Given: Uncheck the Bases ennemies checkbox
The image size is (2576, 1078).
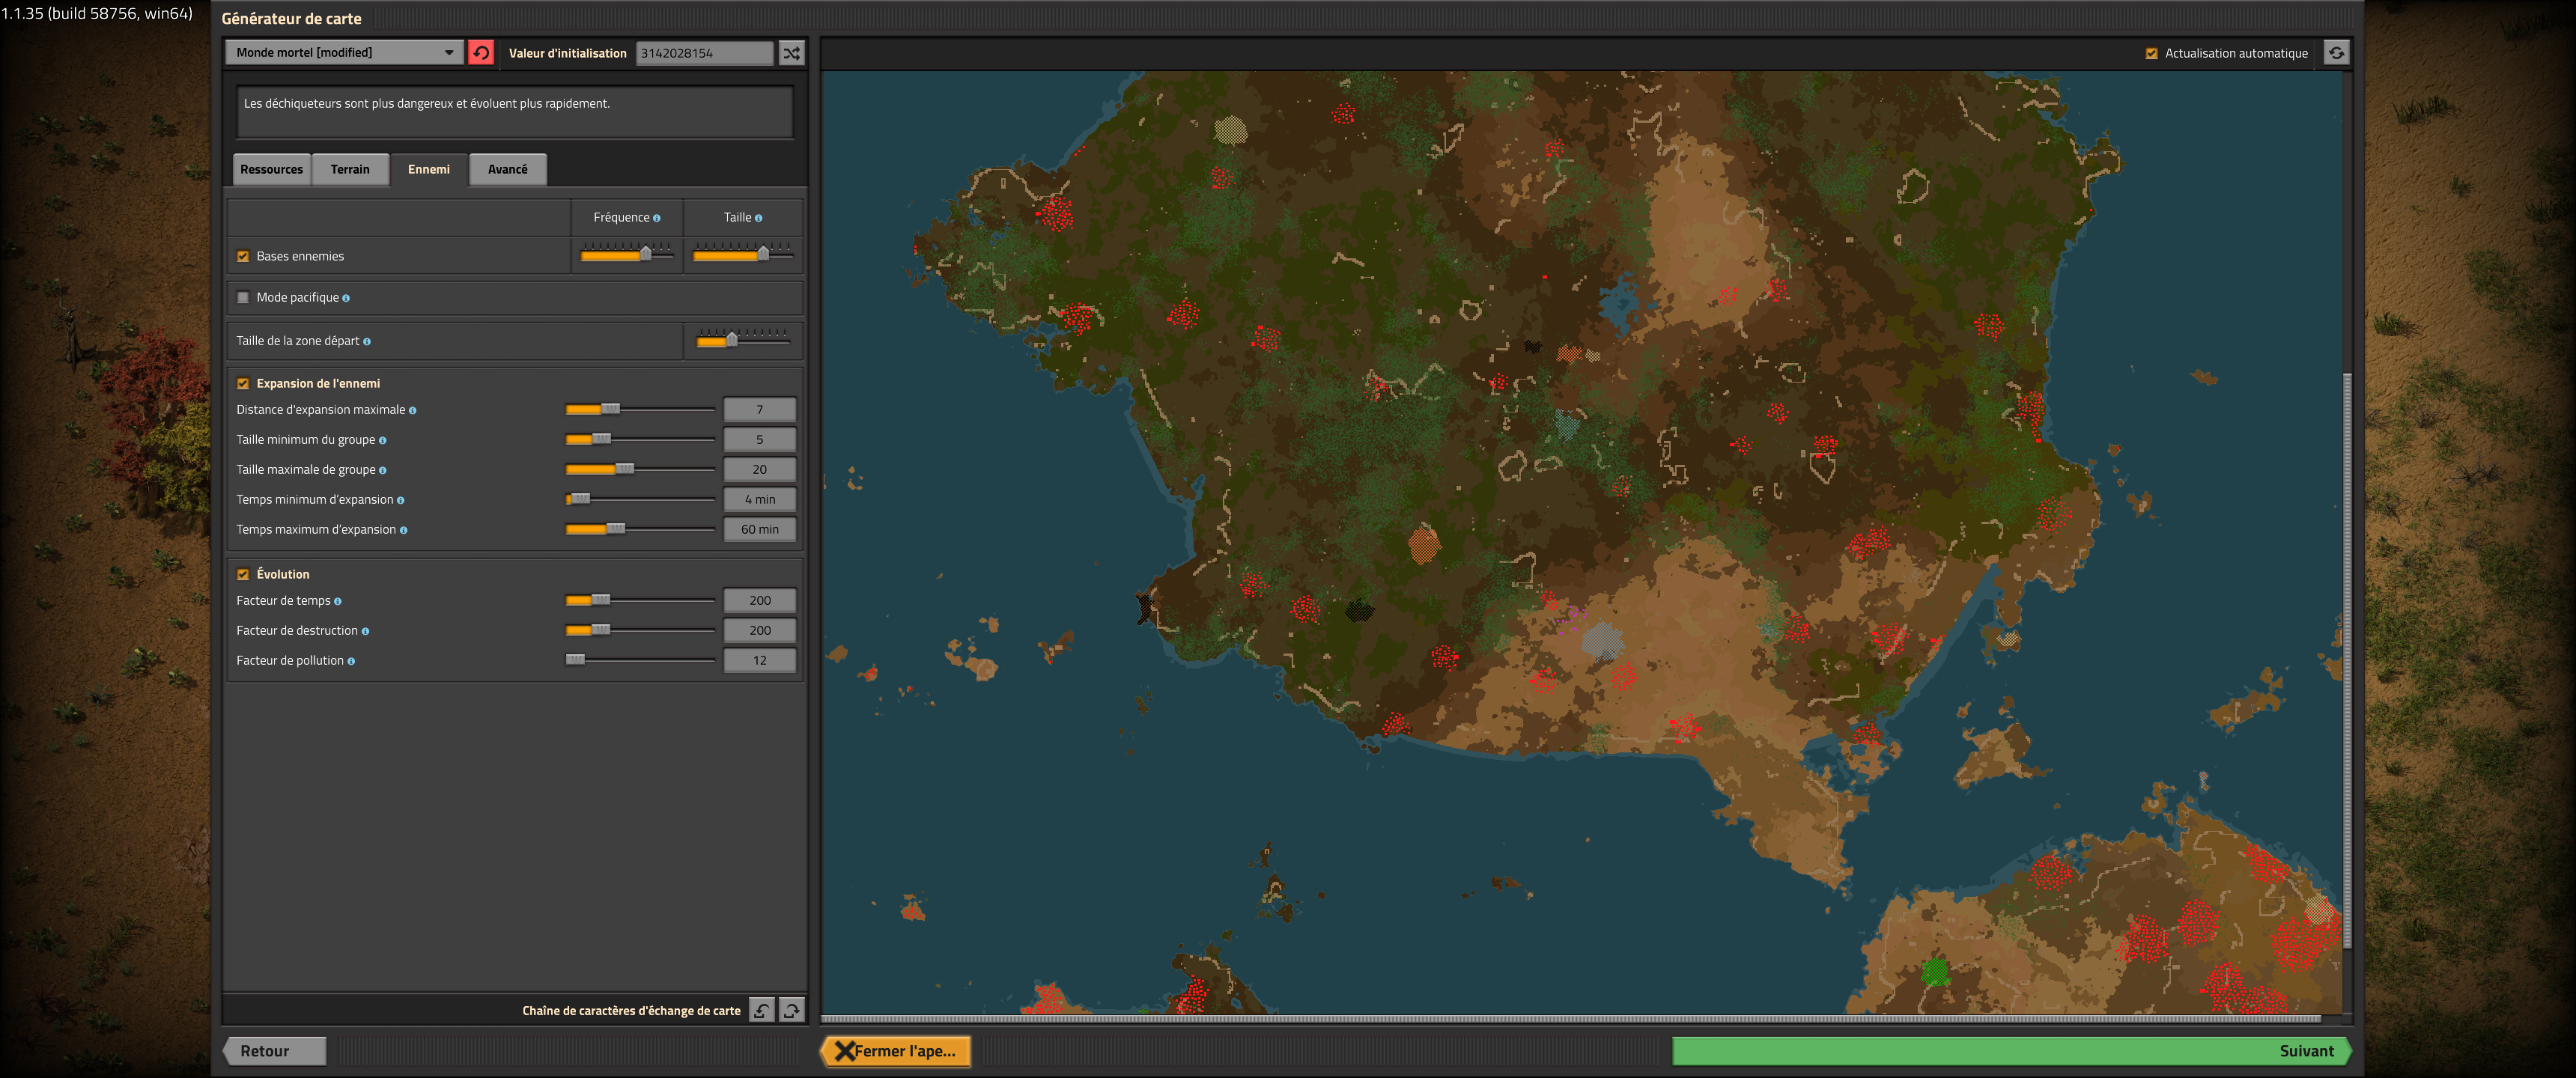Looking at the screenshot, I should [x=243, y=257].
